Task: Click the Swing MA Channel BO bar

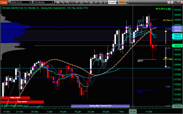Action: [100, 106]
